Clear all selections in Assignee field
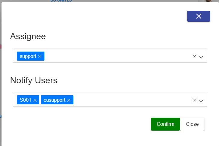219x146 pixels. (195, 56)
